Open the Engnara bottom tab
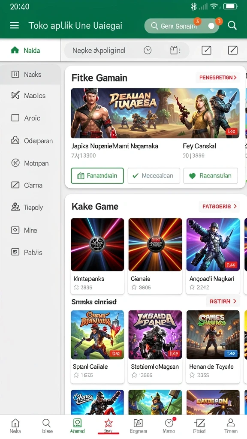The height and width of the screenshot is (439, 247). click(139, 426)
